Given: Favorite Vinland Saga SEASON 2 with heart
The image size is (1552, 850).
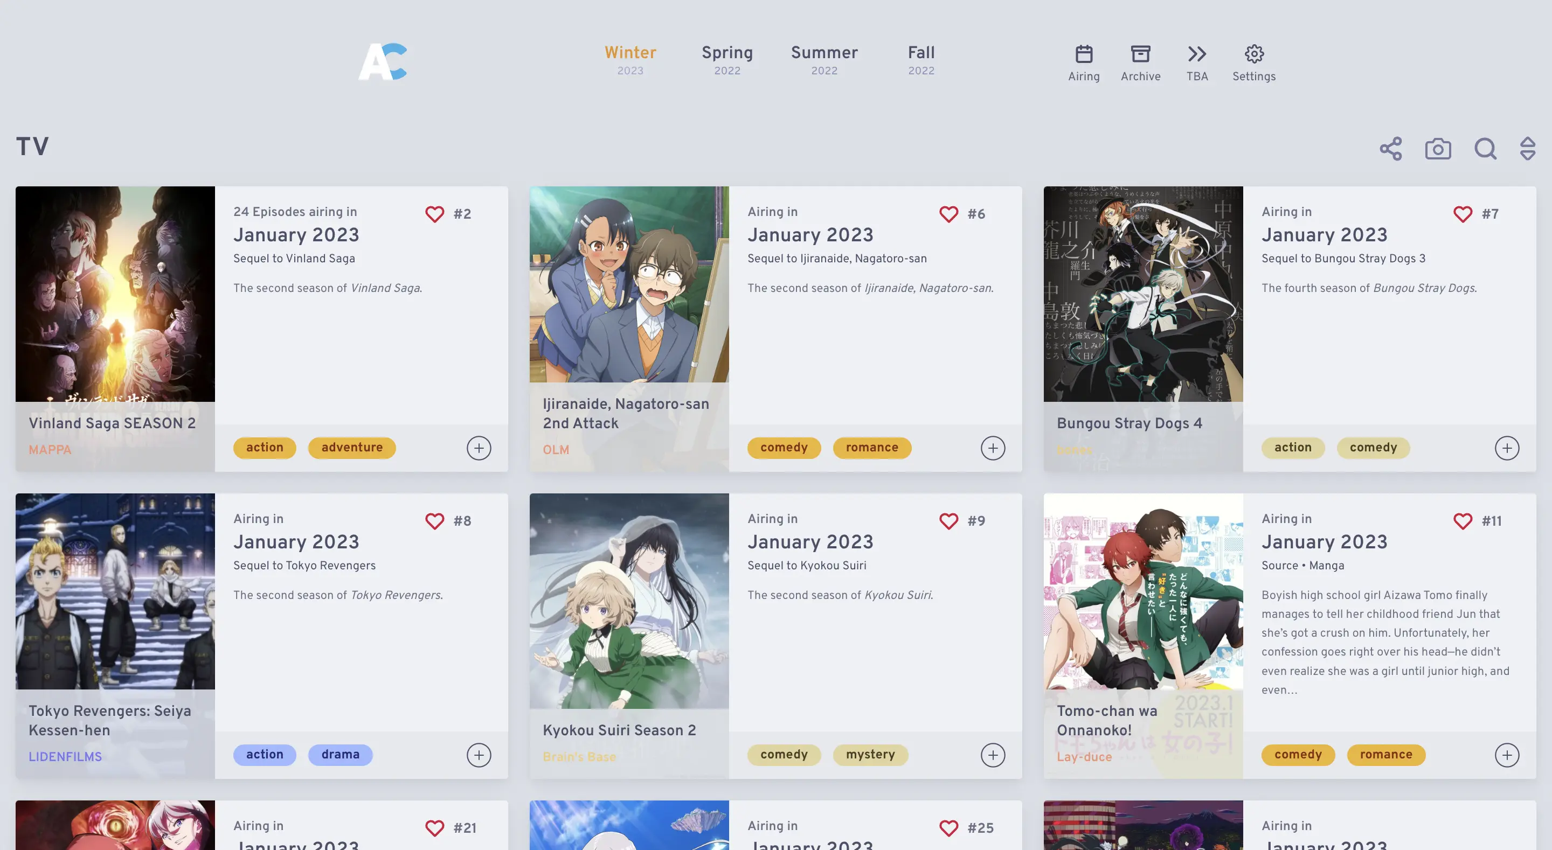Looking at the screenshot, I should tap(434, 214).
